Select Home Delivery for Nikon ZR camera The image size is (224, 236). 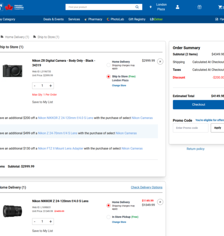(x=108, y=65)
